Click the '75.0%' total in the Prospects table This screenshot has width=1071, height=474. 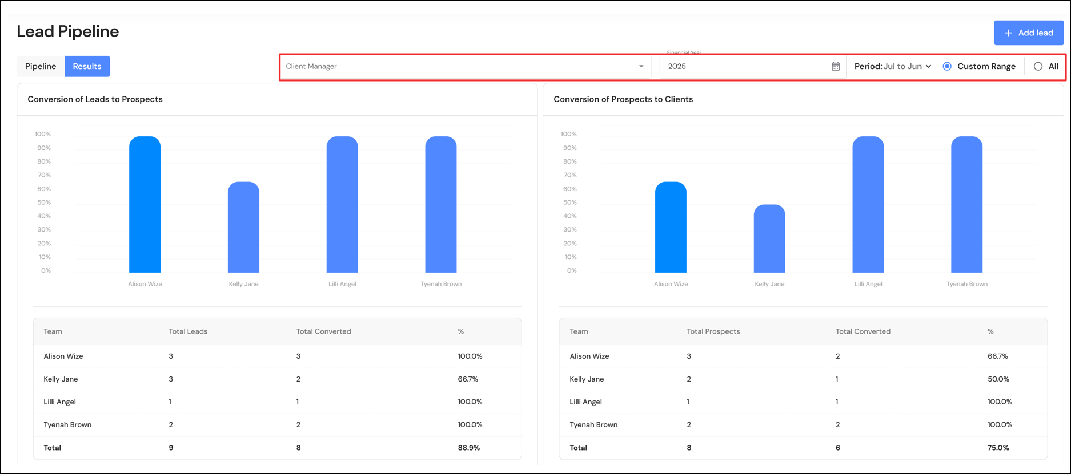coord(998,448)
